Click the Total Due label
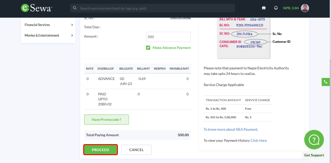 pyautogui.click(x=92, y=27)
